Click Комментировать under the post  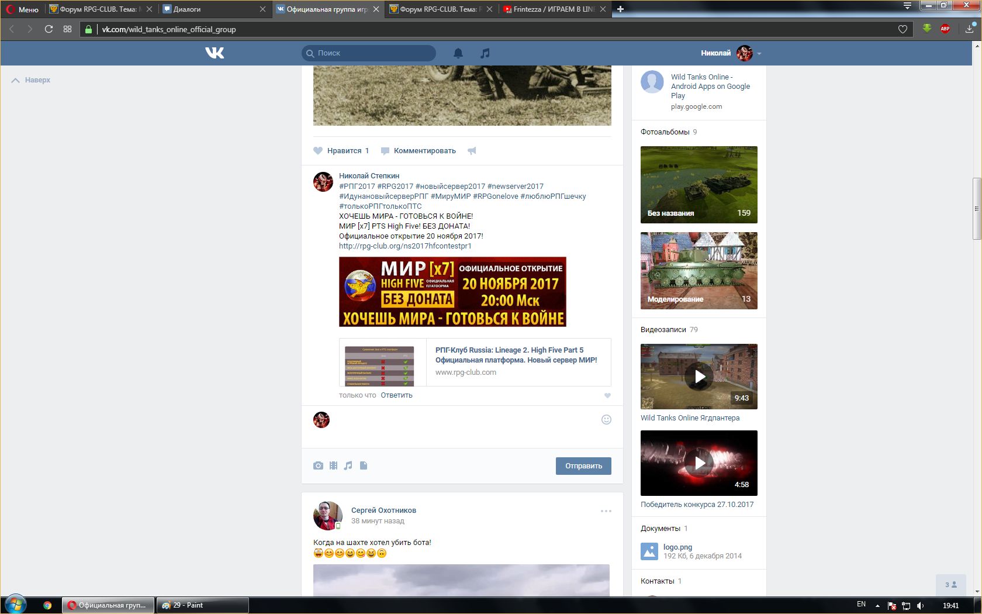[418, 151]
